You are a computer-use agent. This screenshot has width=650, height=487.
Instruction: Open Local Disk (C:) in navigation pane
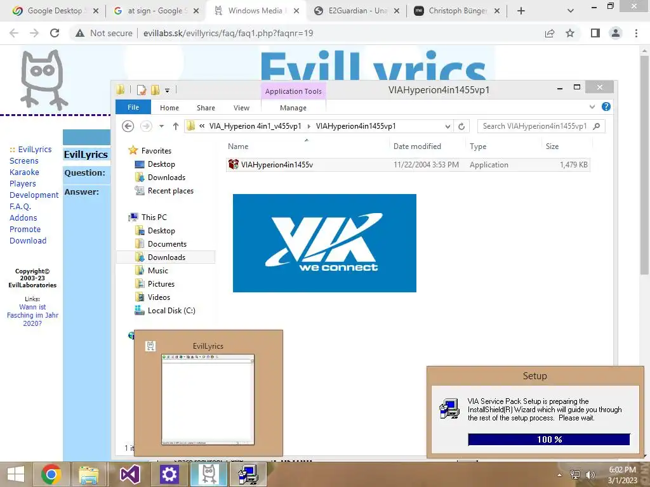click(171, 311)
